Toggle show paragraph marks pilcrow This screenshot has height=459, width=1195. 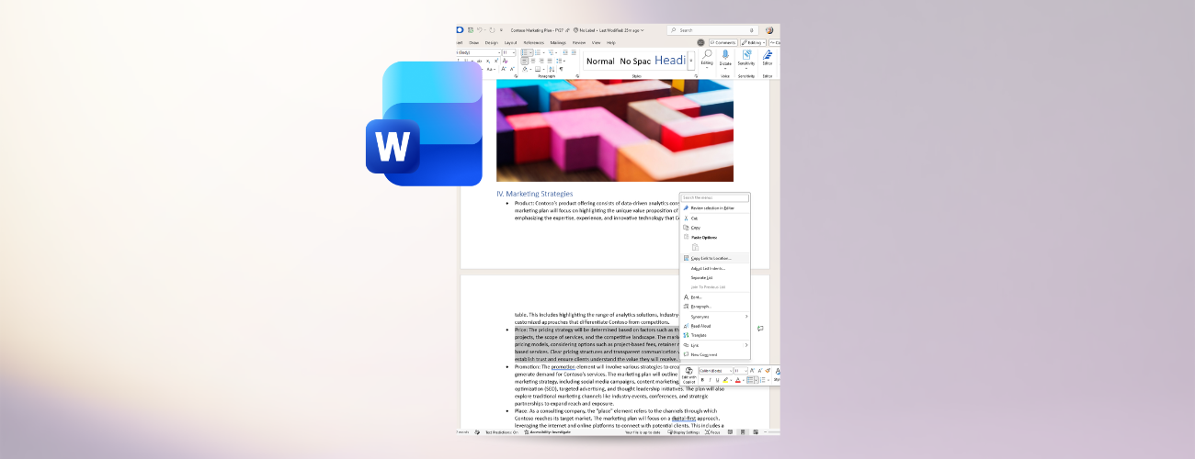(x=562, y=69)
